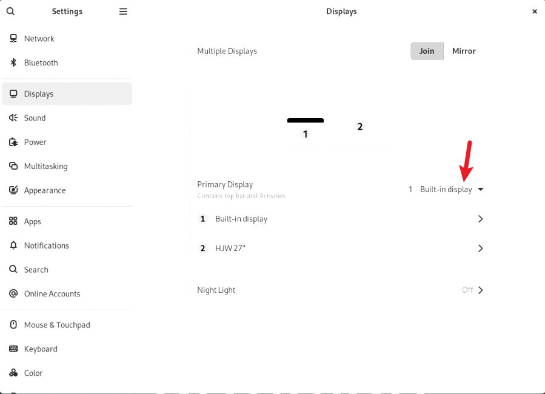Switch to Mirror display mode
The image size is (545, 394).
[x=464, y=51]
